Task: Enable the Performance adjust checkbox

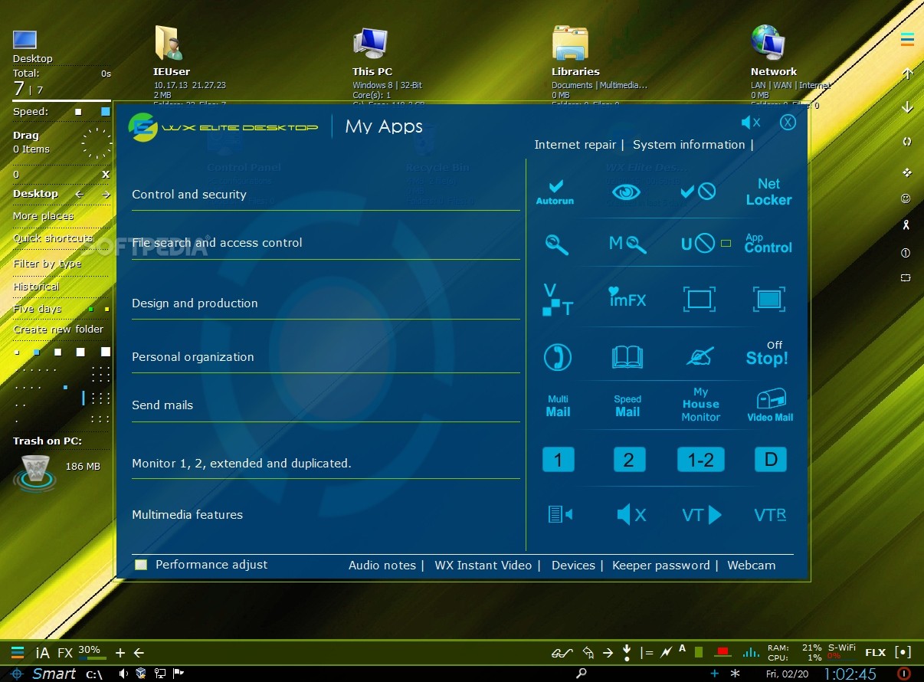Action: click(x=140, y=565)
